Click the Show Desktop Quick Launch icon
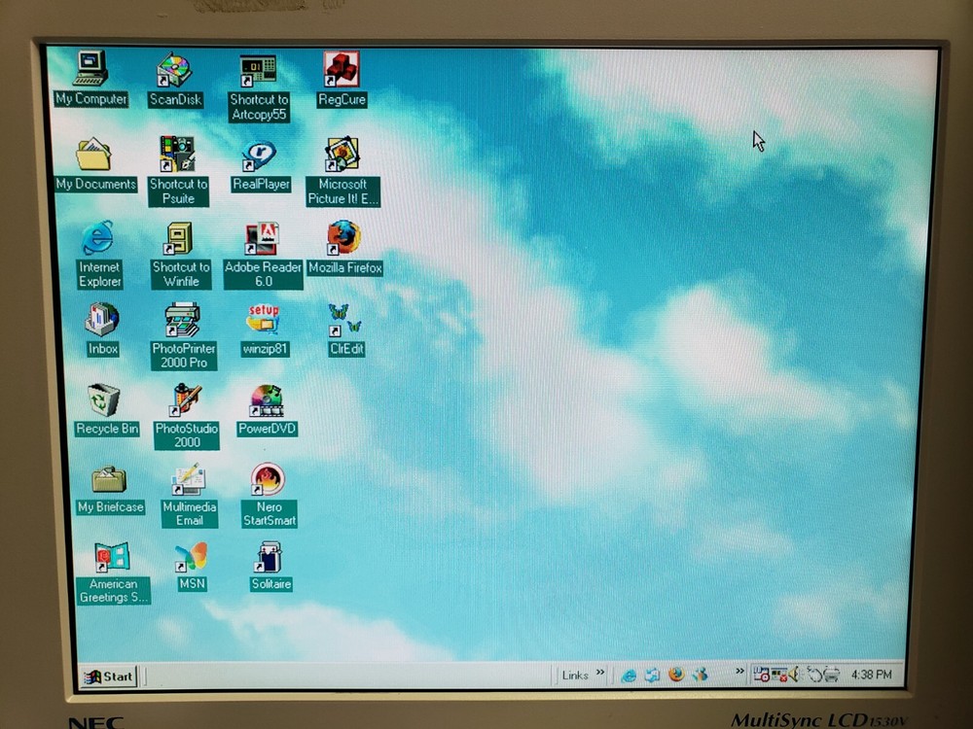Image resolution: width=973 pixels, height=729 pixels. click(x=652, y=676)
